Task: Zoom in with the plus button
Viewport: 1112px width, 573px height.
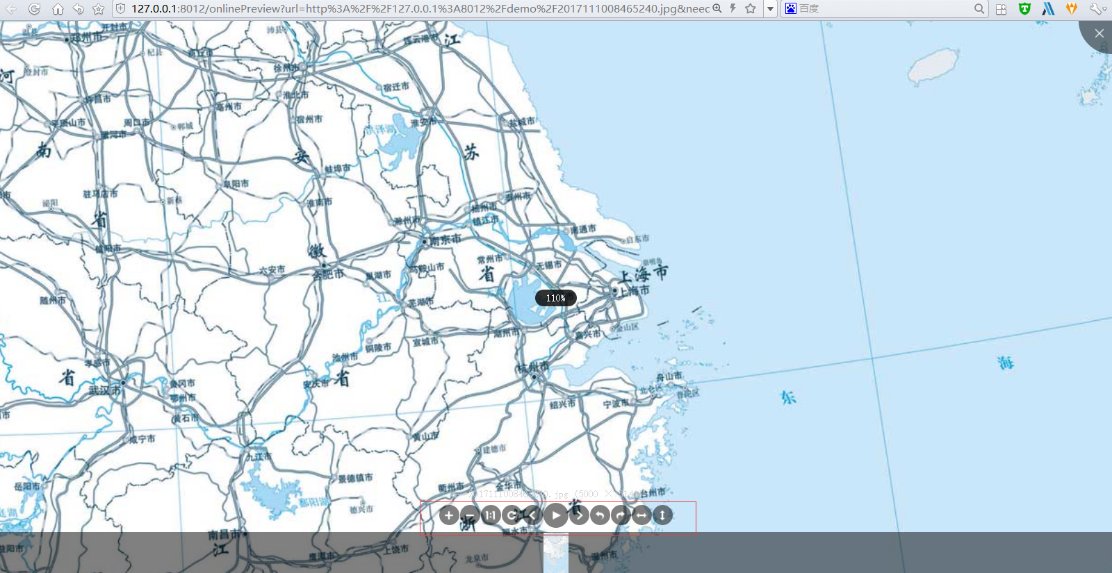Action: [x=449, y=515]
